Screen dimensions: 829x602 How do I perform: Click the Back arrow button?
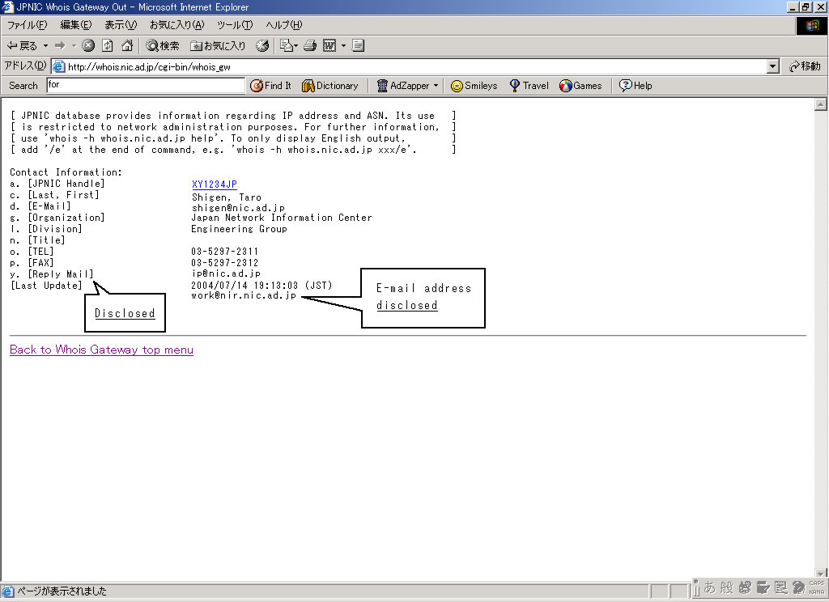pyautogui.click(x=21, y=46)
